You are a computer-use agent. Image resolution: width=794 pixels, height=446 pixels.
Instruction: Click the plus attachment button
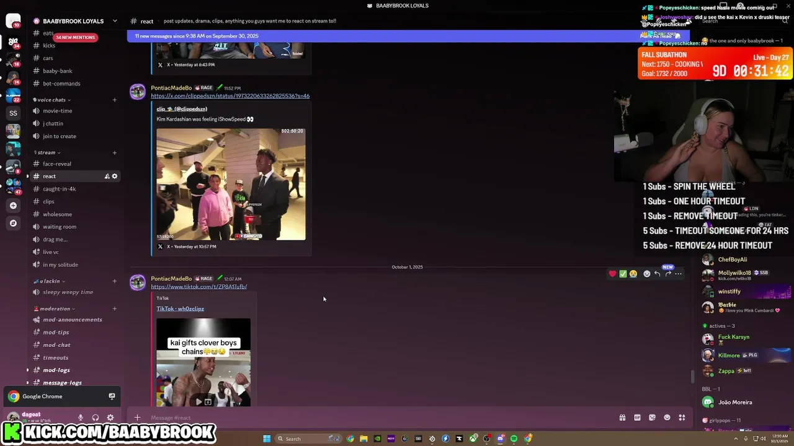pos(138,418)
